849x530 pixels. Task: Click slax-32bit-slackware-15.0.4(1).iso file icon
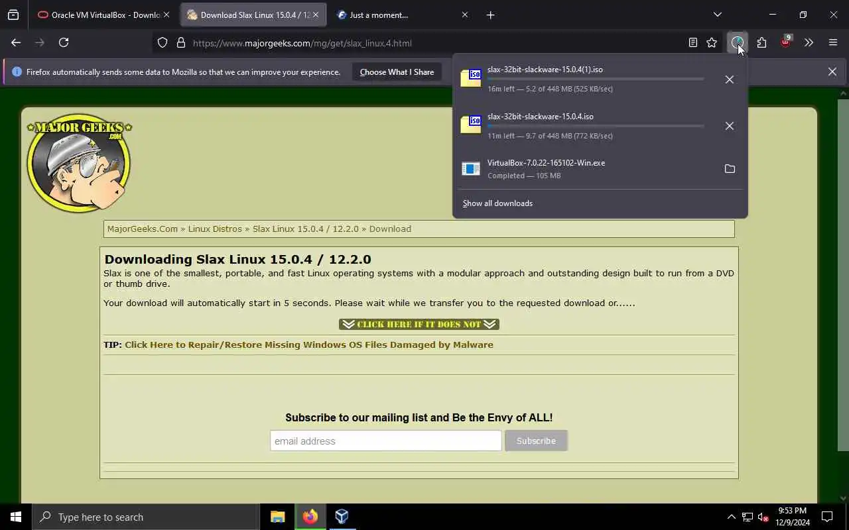[x=471, y=78]
